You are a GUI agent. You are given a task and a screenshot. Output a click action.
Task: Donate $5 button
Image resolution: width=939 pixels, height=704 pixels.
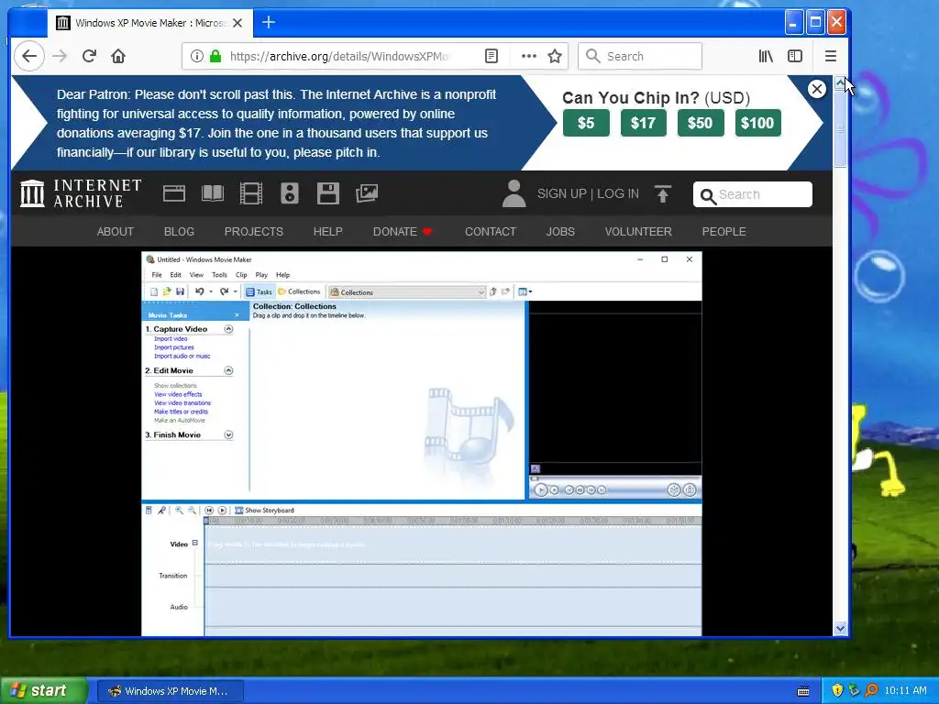[x=586, y=124]
